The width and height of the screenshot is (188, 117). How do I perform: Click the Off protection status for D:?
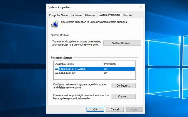point(106,73)
